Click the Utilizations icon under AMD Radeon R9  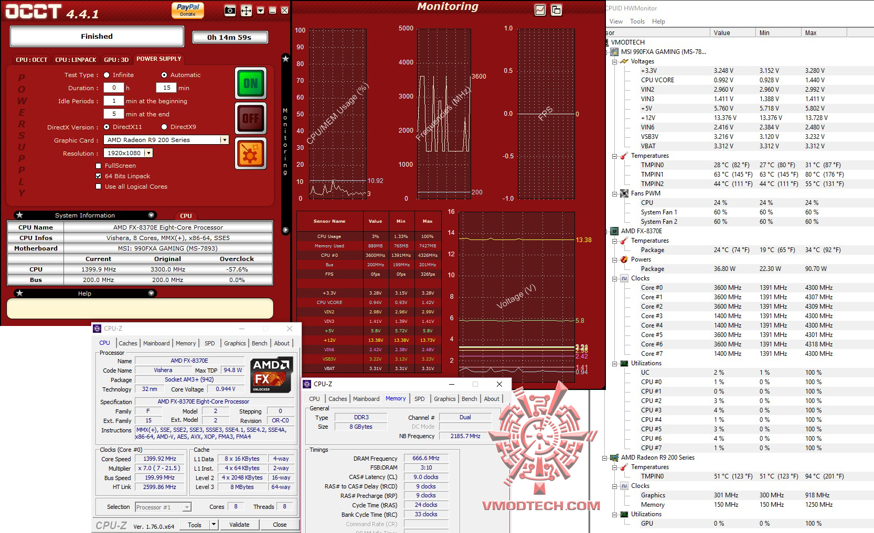tap(624, 514)
